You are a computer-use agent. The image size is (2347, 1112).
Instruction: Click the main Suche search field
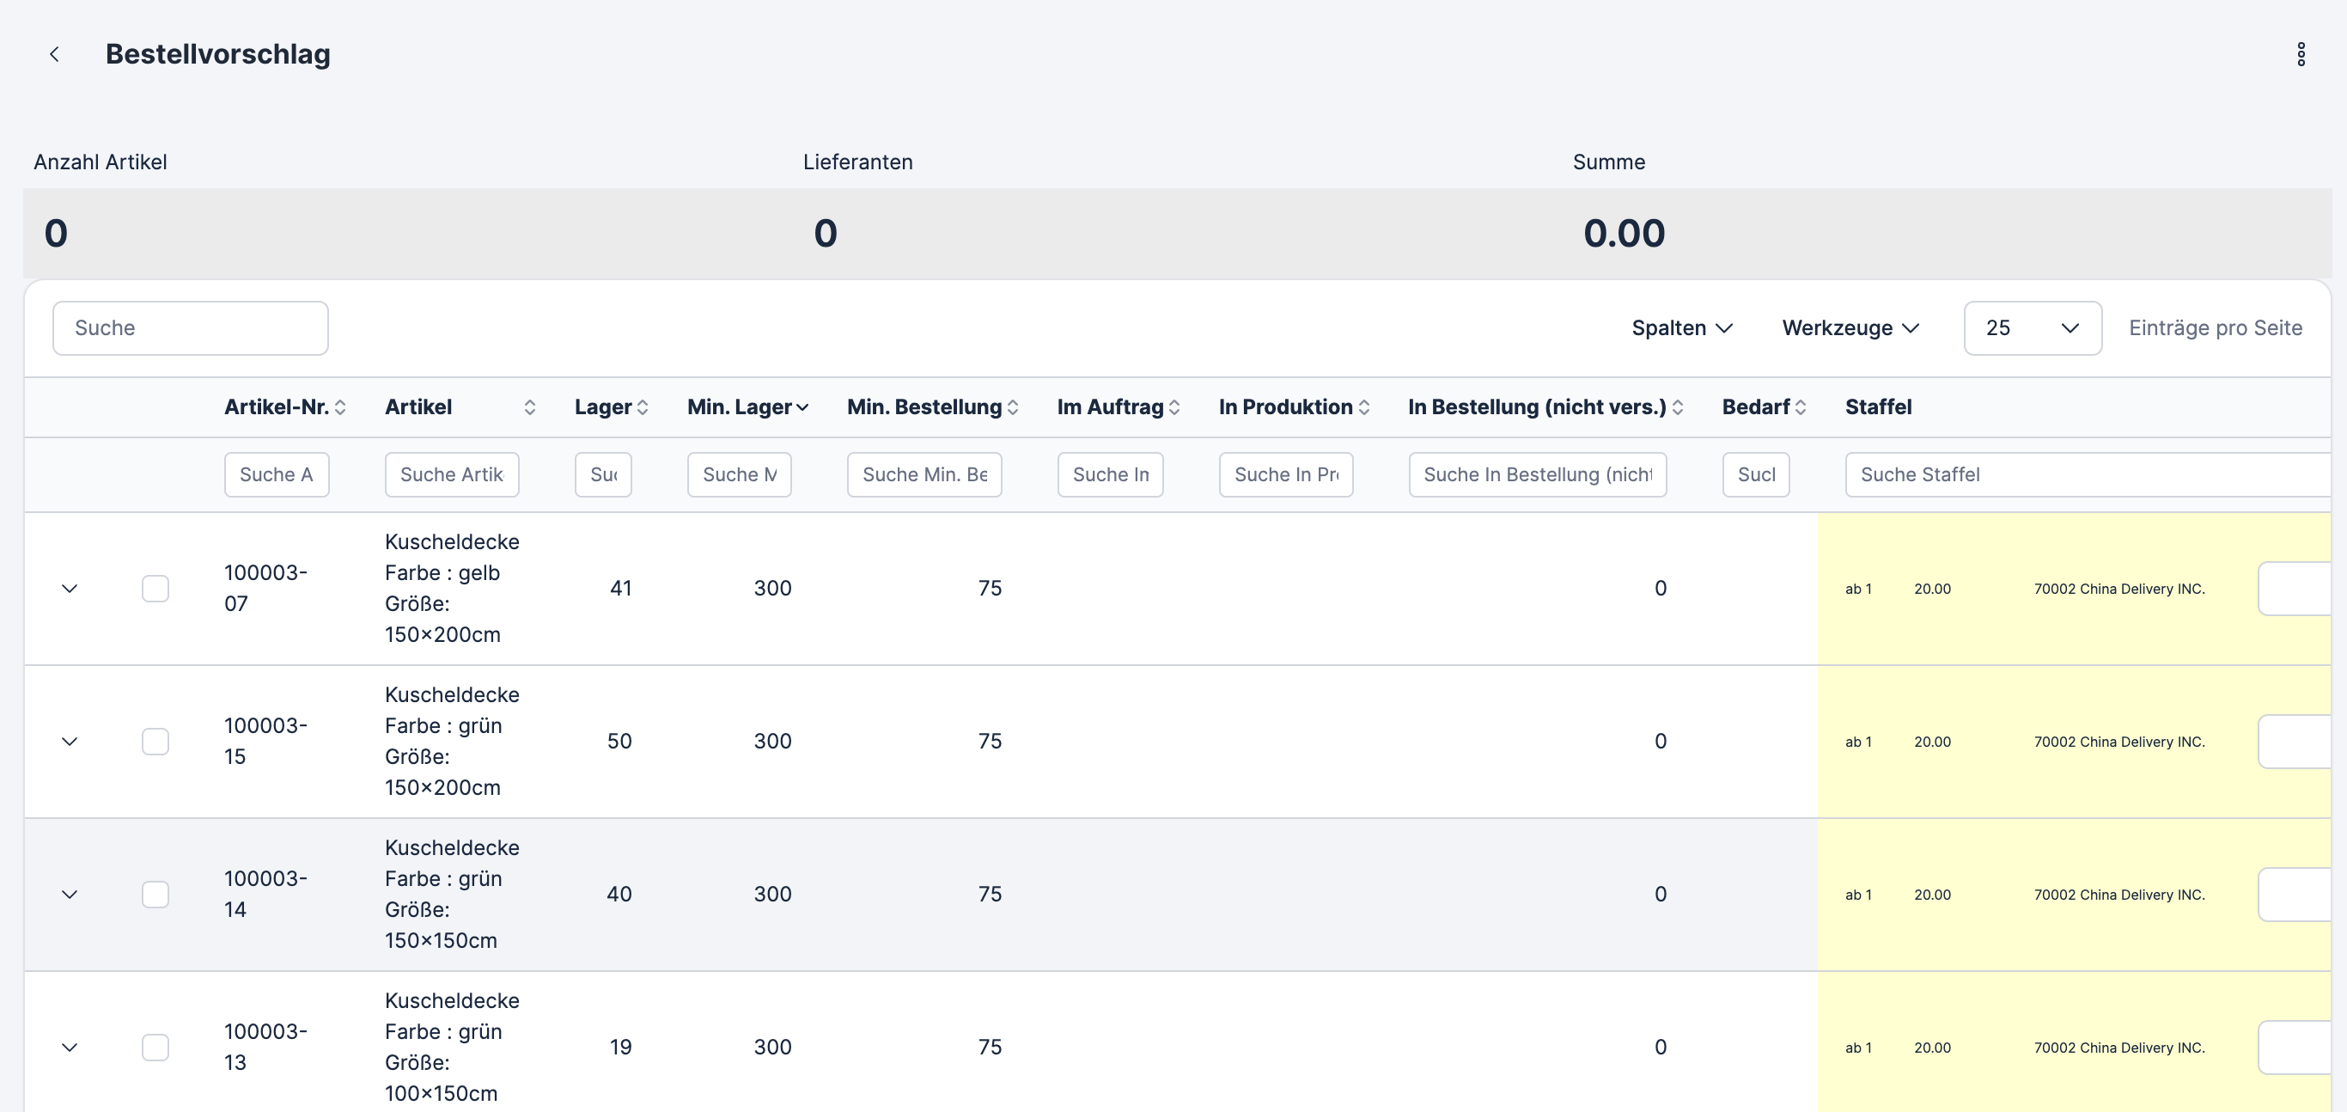[x=191, y=328]
